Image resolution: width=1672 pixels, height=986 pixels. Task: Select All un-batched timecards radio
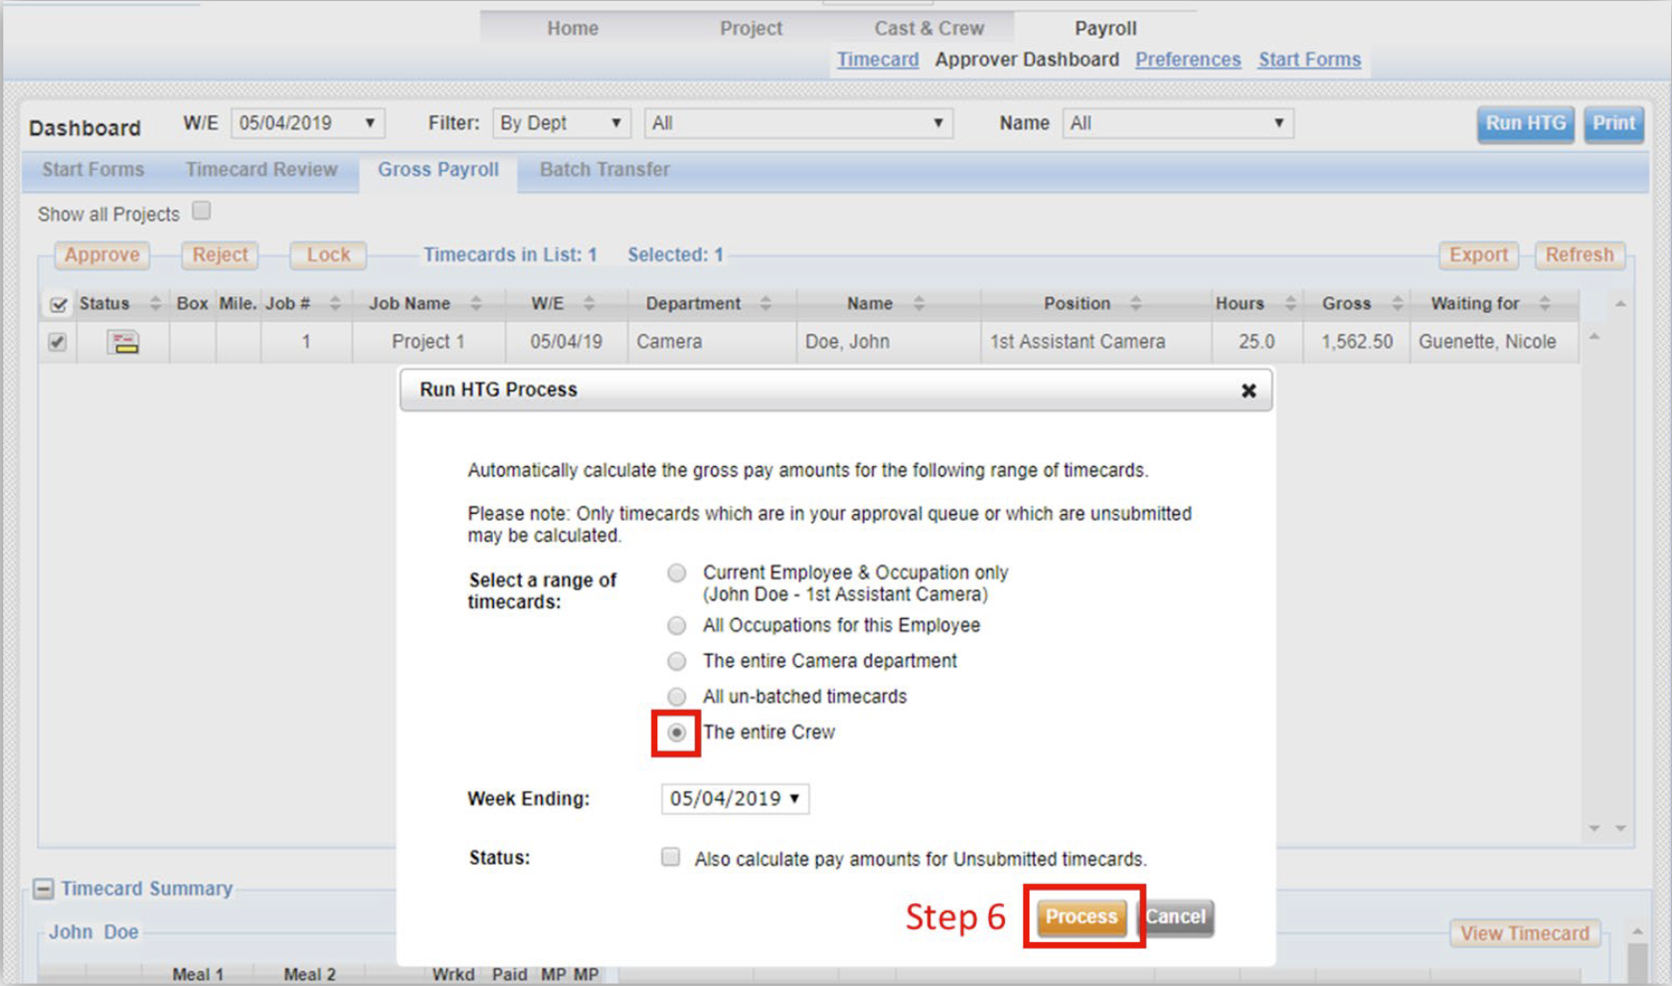[x=676, y=697]
